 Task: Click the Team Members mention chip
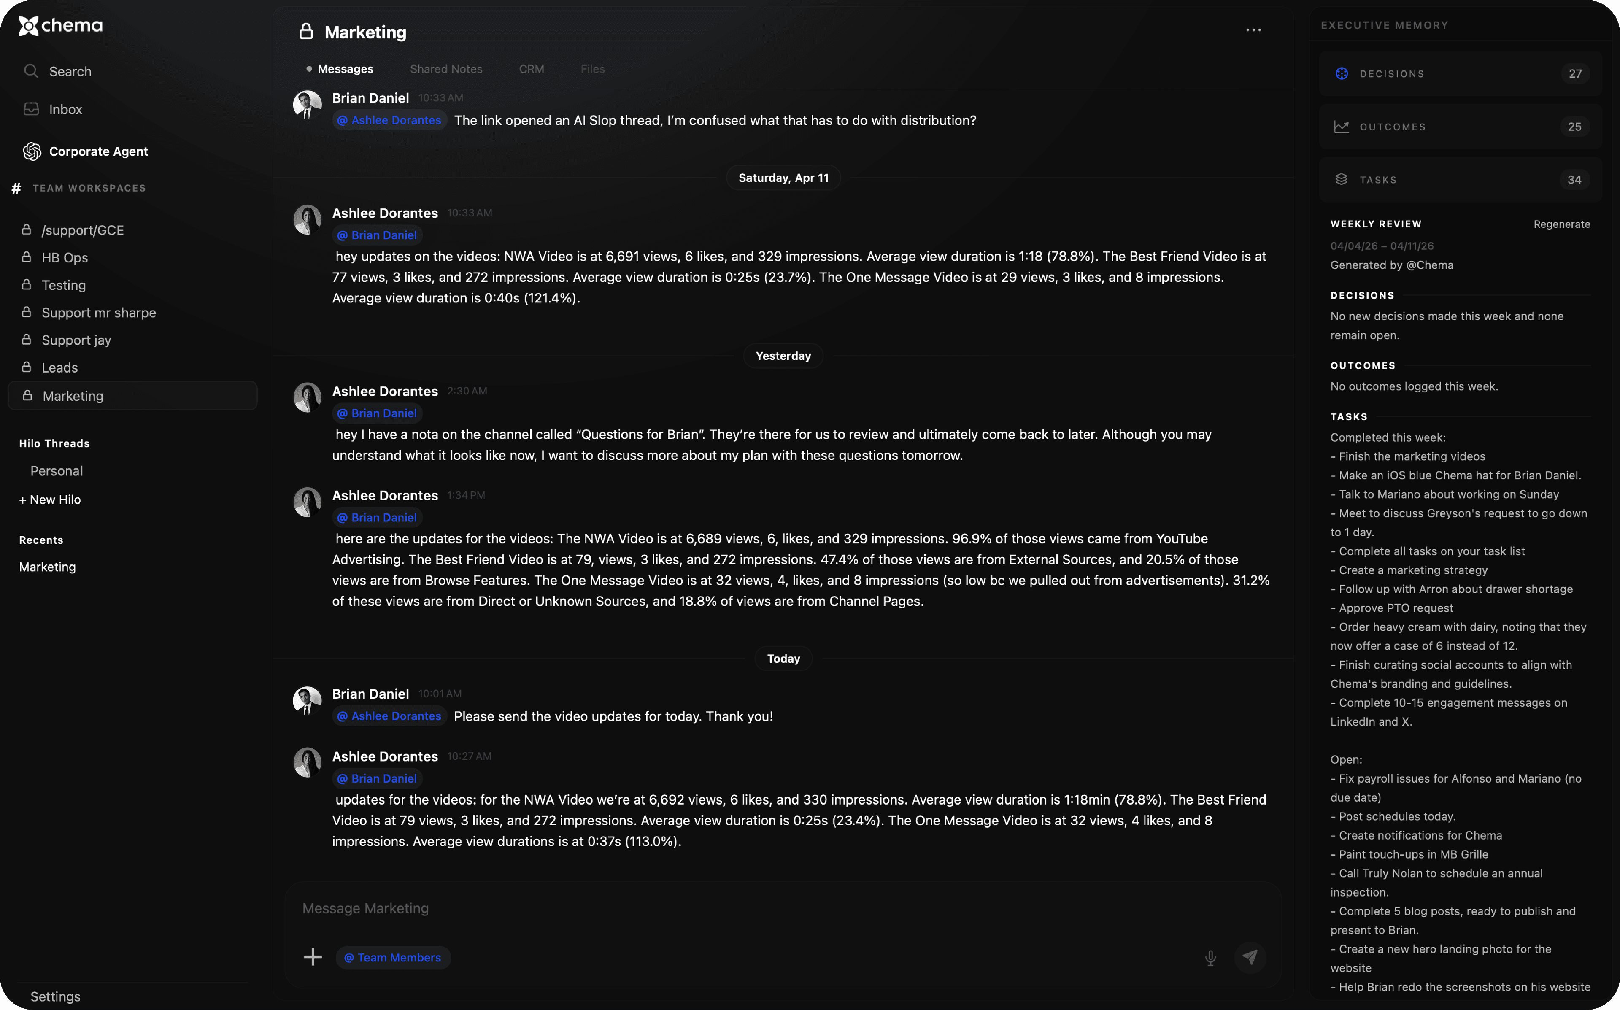tap(393, 957)
